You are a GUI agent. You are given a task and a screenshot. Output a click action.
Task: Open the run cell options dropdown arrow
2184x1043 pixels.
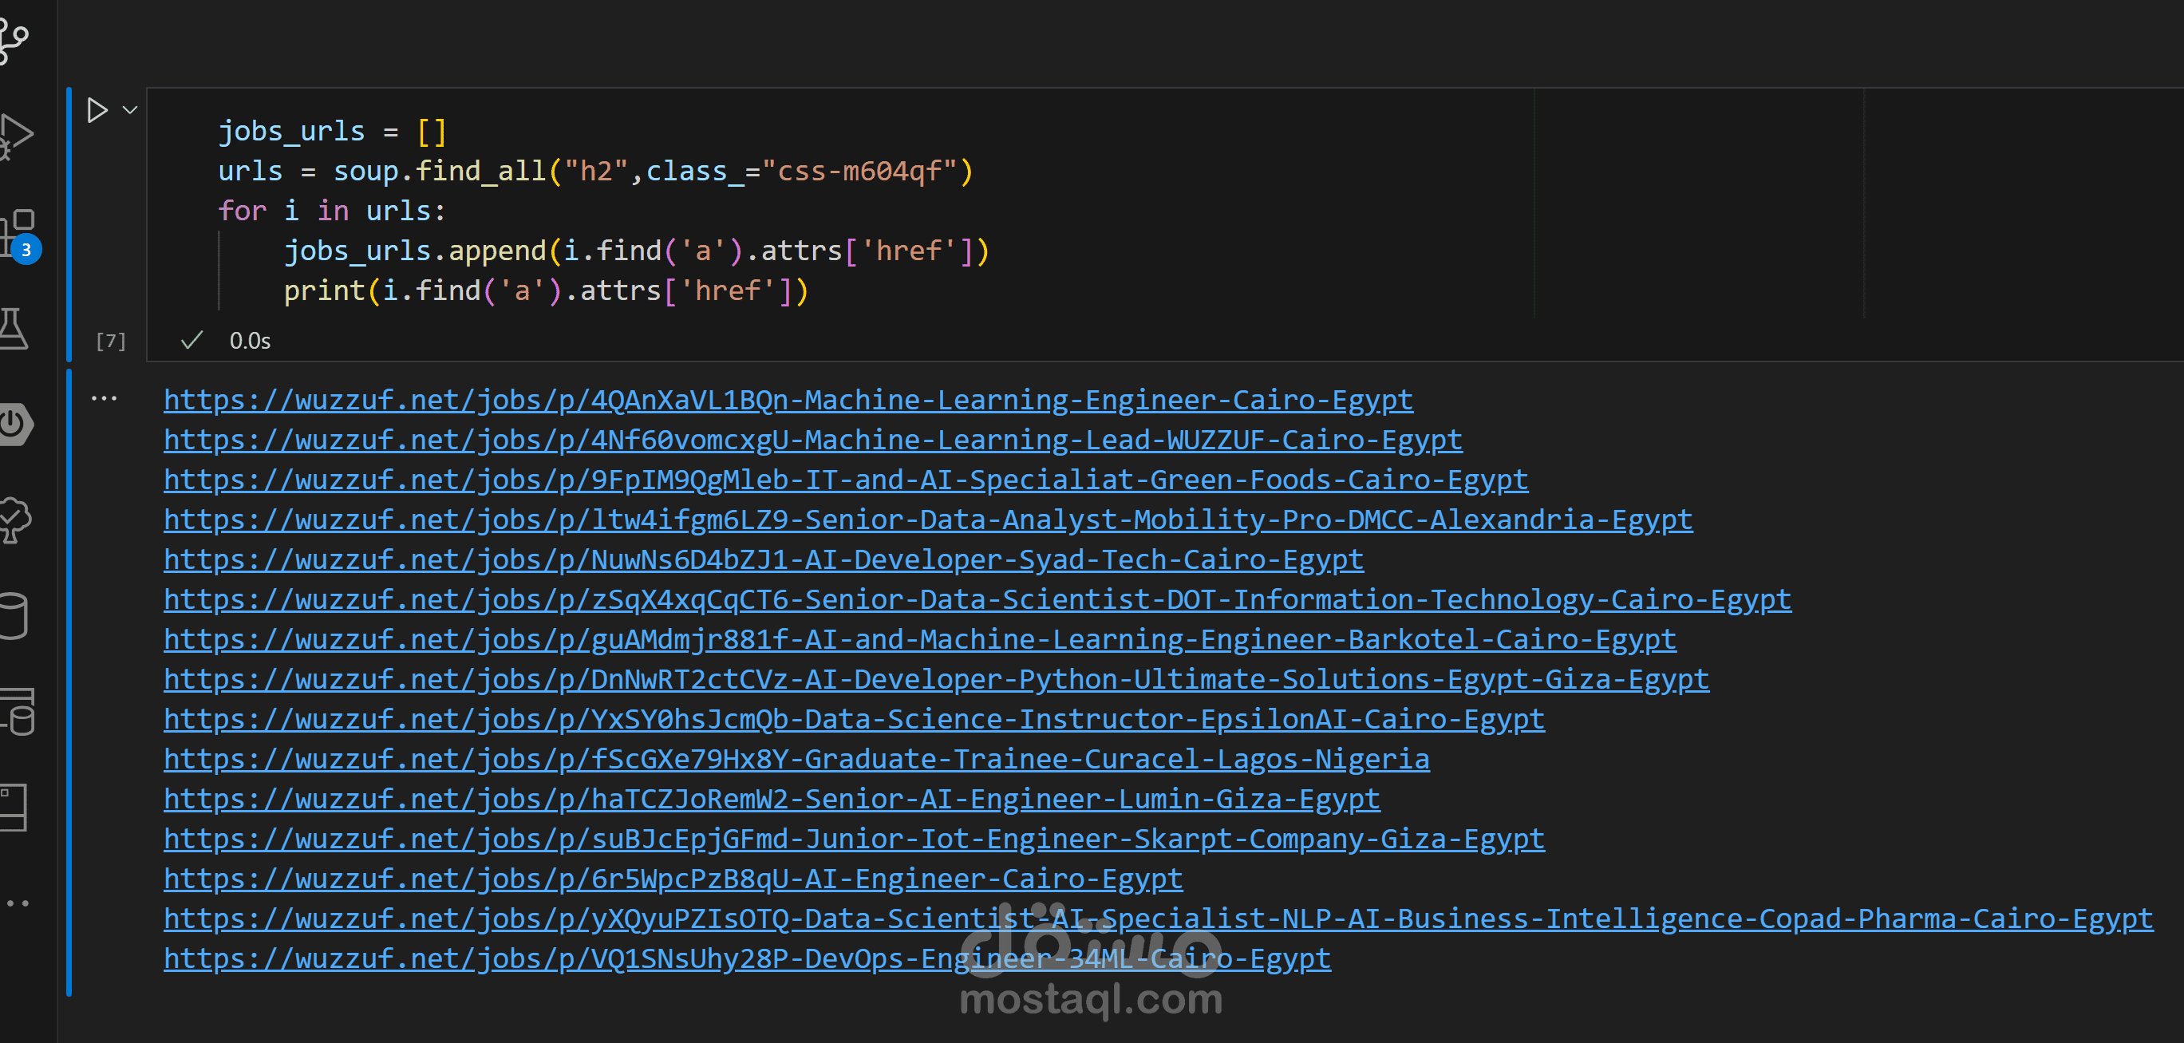pos(130,110)
